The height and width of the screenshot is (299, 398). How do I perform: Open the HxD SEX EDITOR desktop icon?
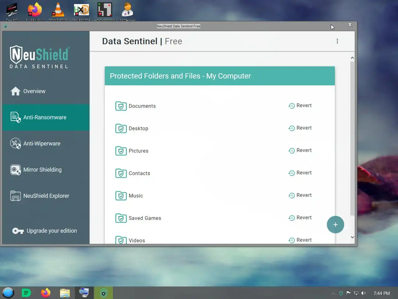click(81, 12)
